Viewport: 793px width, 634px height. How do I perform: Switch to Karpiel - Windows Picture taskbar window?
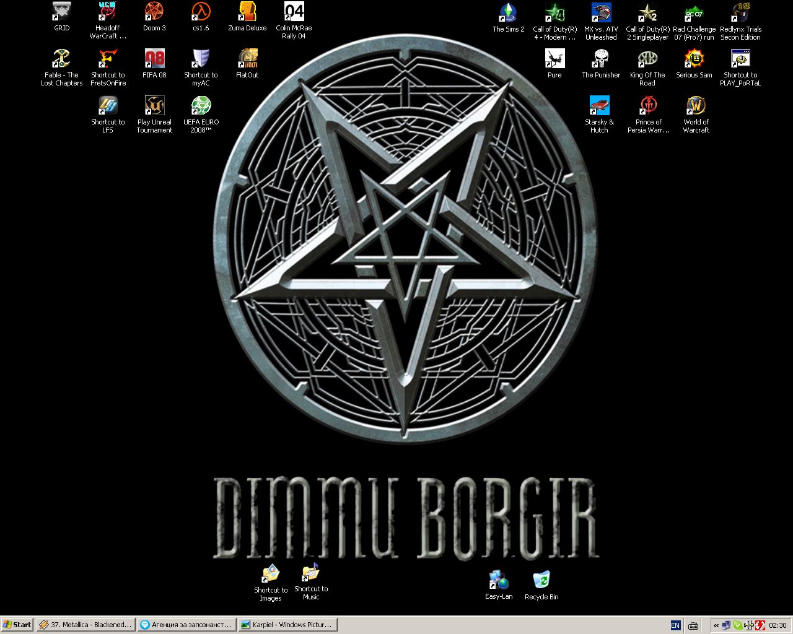click(x=287, y=625)
